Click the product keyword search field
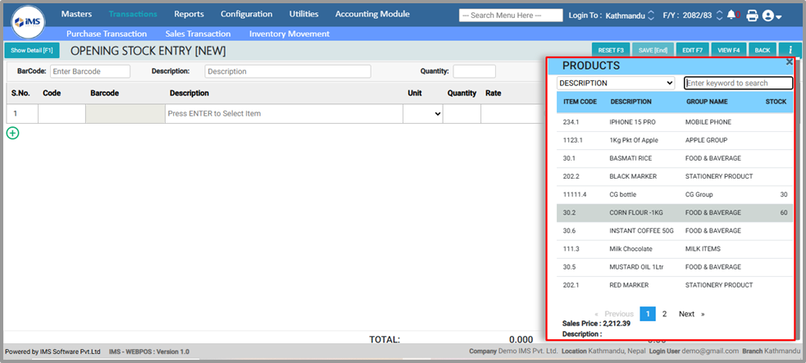806x363 pixels. point(738,83)
